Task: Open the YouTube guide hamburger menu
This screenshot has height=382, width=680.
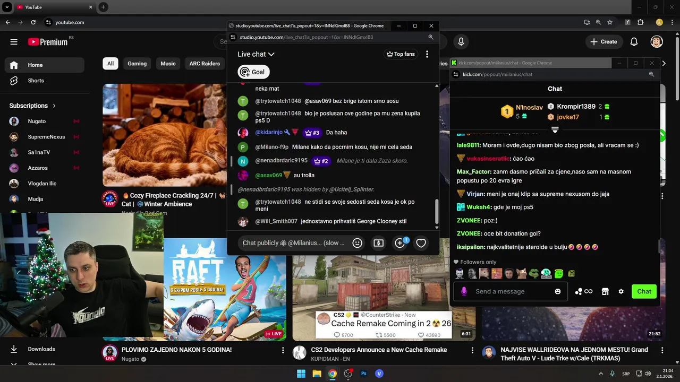Action: click(x=14, y=41)
